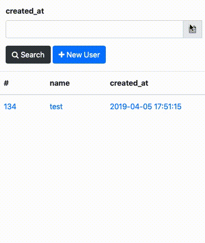Click the 2019-04-05 date portion of the row
This screenshot has height=243, width=205.
[x=131, y=106]
